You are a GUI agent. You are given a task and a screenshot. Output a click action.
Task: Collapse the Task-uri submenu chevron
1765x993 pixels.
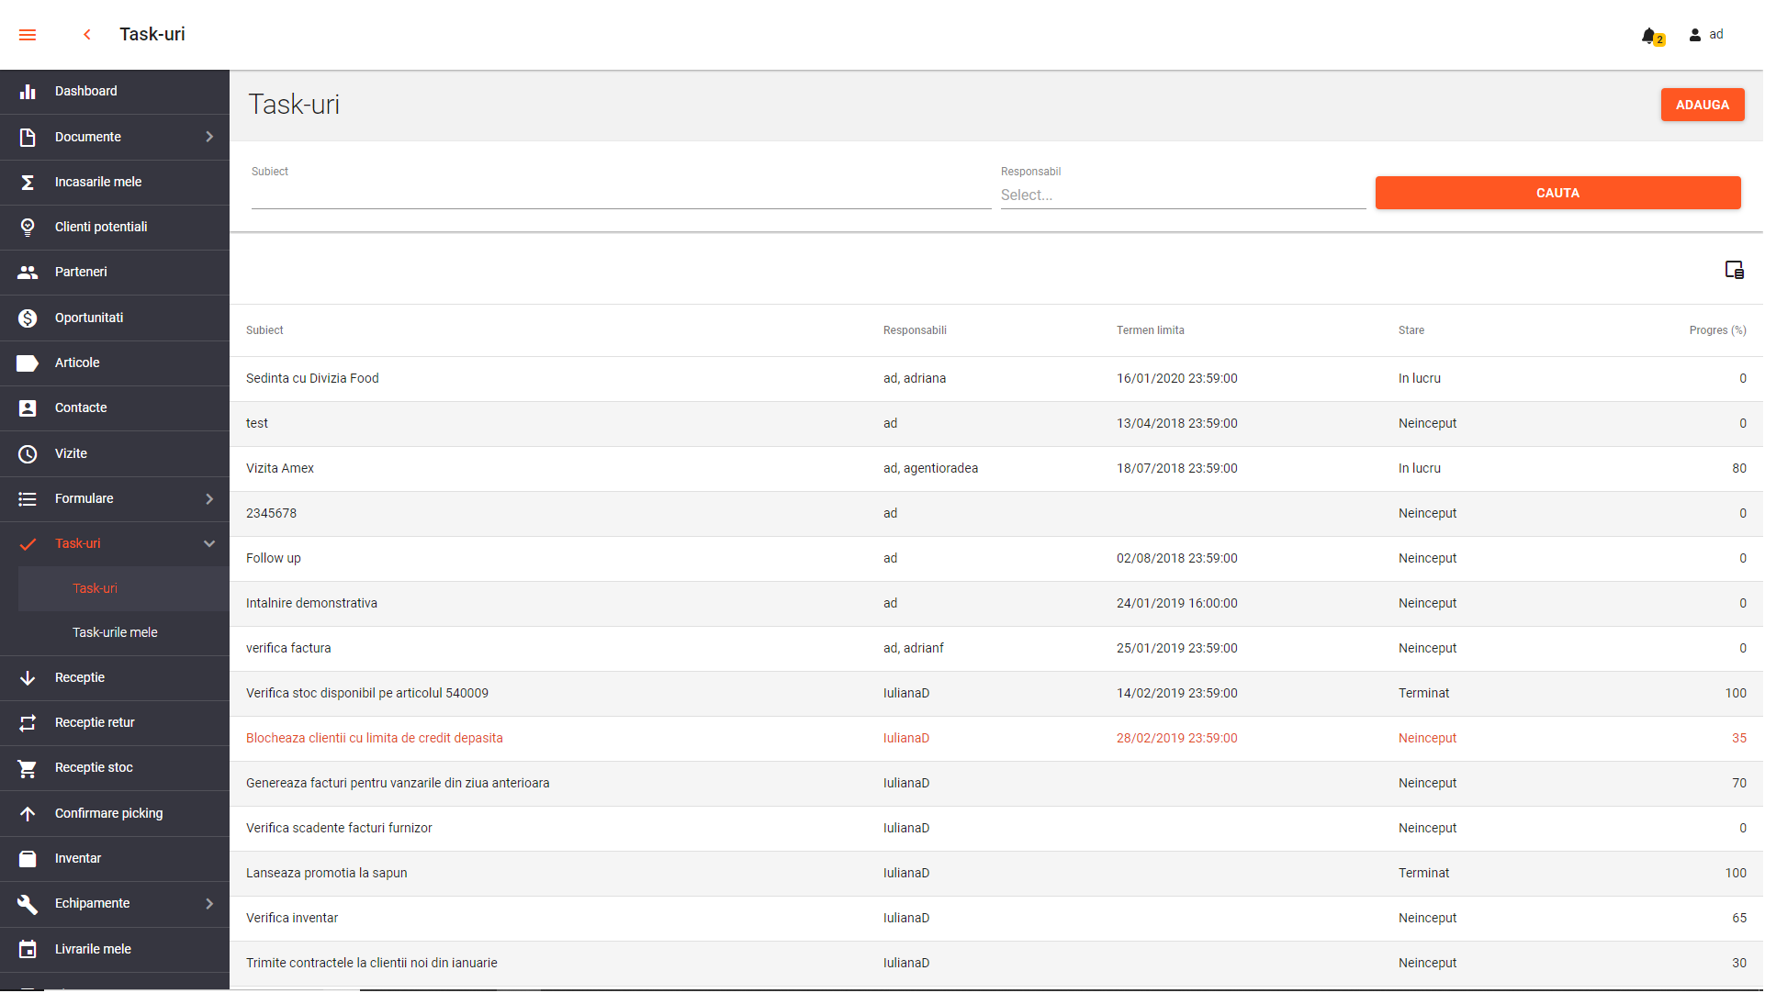(x=209, y=544)
